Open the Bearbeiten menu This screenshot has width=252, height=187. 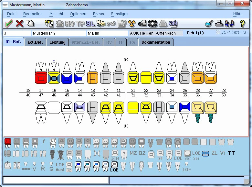(33, 14)
